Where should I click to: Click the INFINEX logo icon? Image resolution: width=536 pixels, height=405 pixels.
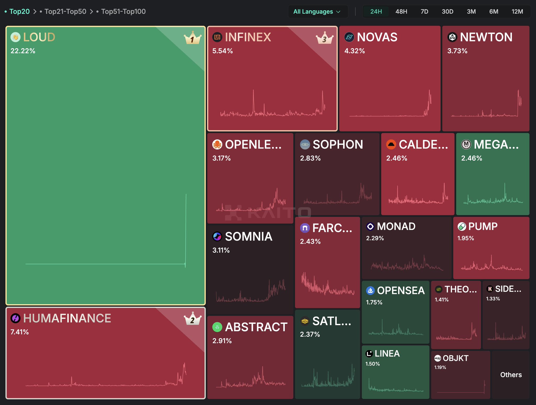[217, 37]
